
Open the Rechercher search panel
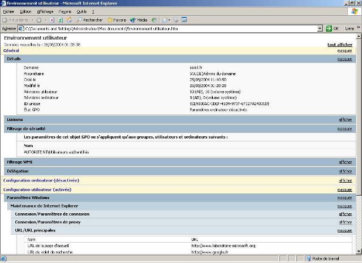(89, 20)
